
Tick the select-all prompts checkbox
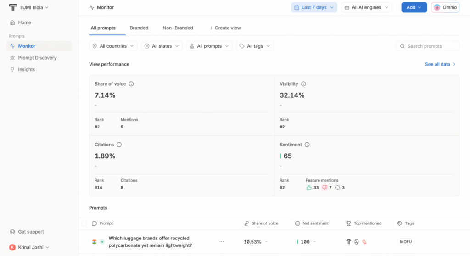point(84,223)
